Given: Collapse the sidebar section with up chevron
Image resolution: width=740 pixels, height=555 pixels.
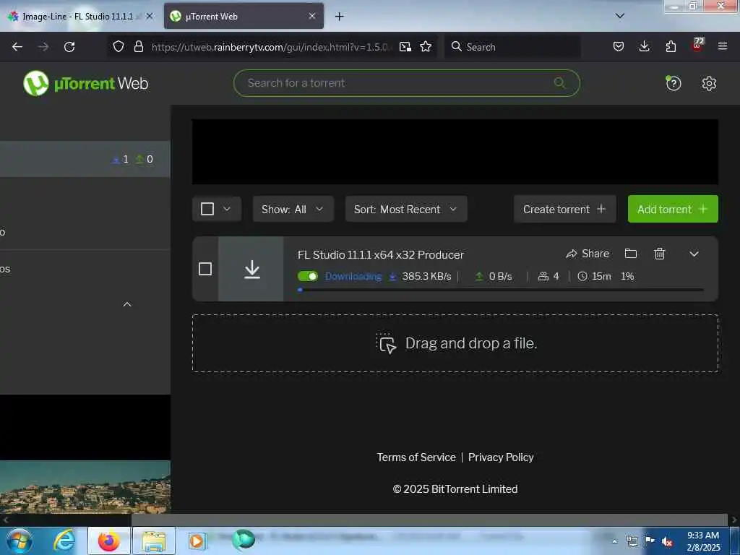Looking at the screenshot, I should [127, 304].
